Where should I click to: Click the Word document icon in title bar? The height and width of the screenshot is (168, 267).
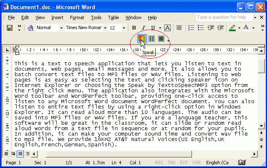5,7
